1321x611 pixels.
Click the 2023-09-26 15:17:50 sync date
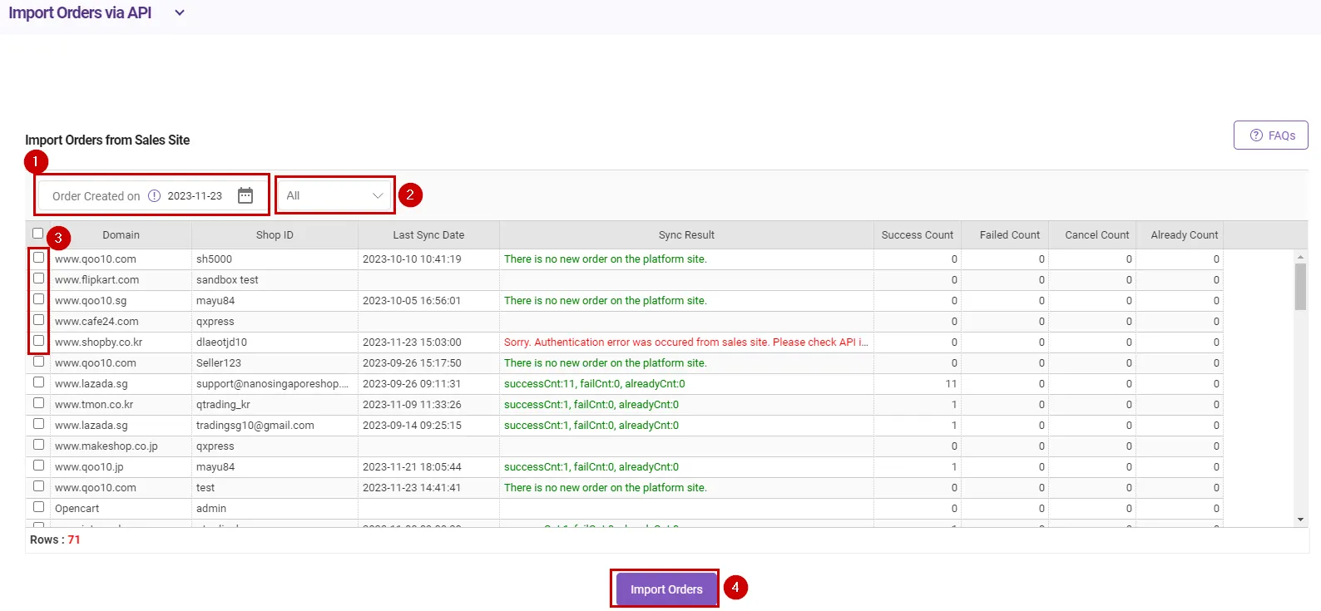[412, 363]
